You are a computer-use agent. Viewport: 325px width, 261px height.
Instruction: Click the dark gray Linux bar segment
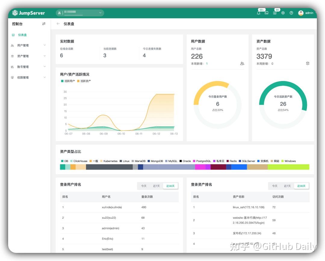(109, 167)
